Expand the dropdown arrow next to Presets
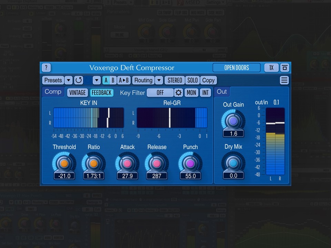This screenshot has height=248, width=331. pos(68,80)
